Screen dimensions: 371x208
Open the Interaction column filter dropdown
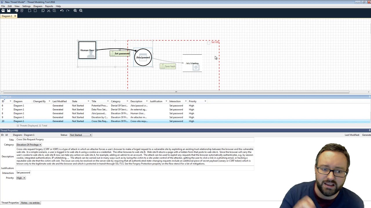tap(186, 101)
